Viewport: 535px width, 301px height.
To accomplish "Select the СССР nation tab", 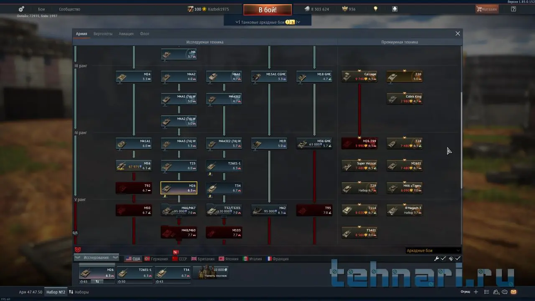I will (x=180, y=259).
